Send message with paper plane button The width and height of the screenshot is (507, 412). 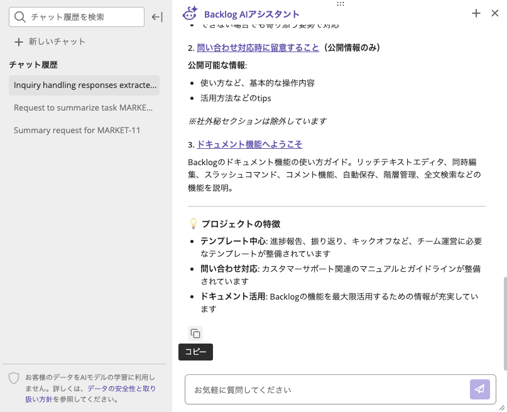(479, 389)
